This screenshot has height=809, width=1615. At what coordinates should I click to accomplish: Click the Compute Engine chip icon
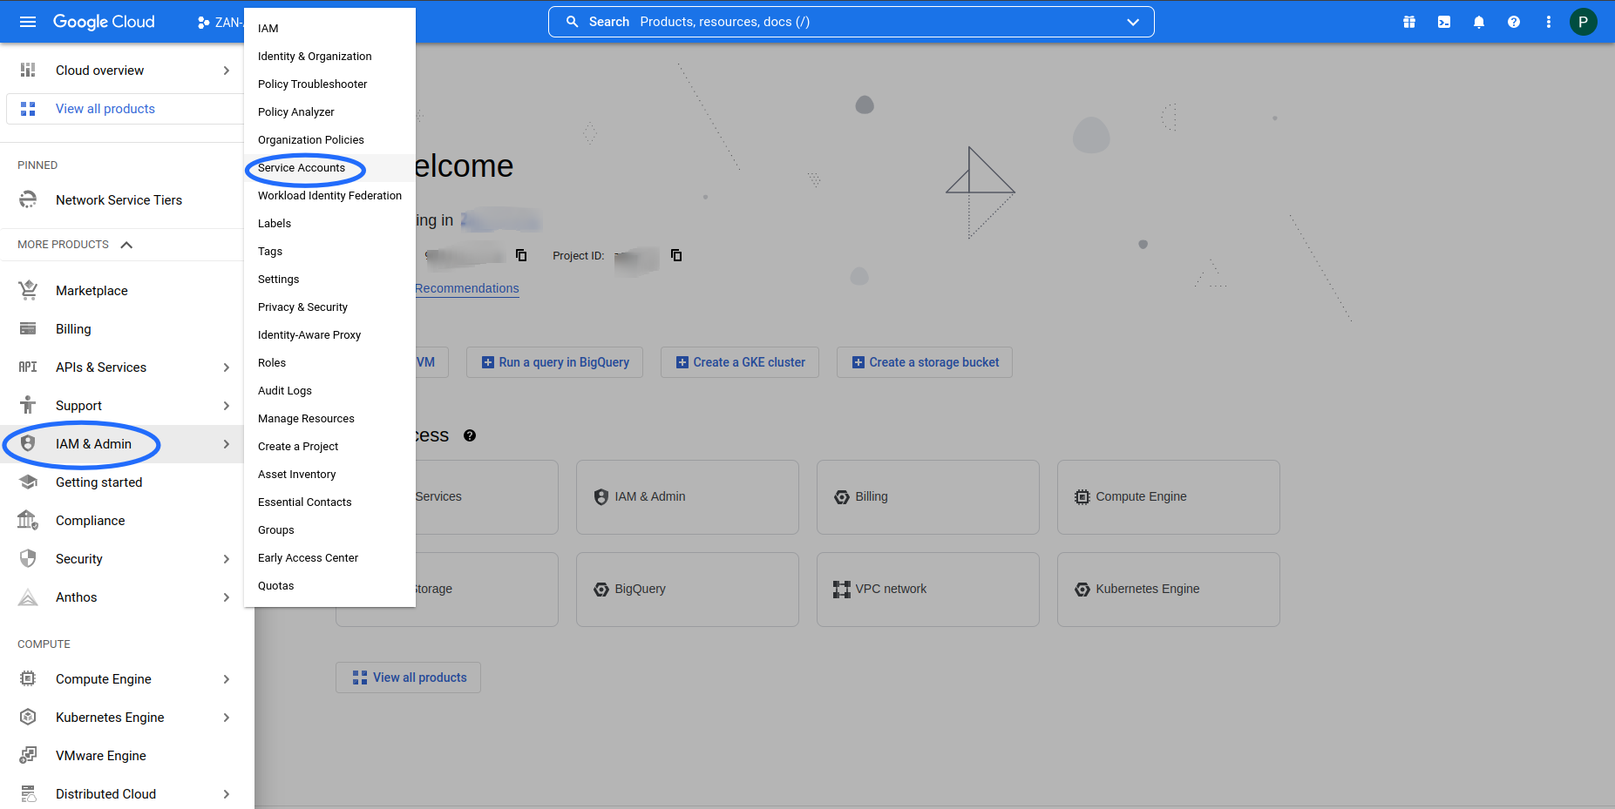tap(28, 678)
